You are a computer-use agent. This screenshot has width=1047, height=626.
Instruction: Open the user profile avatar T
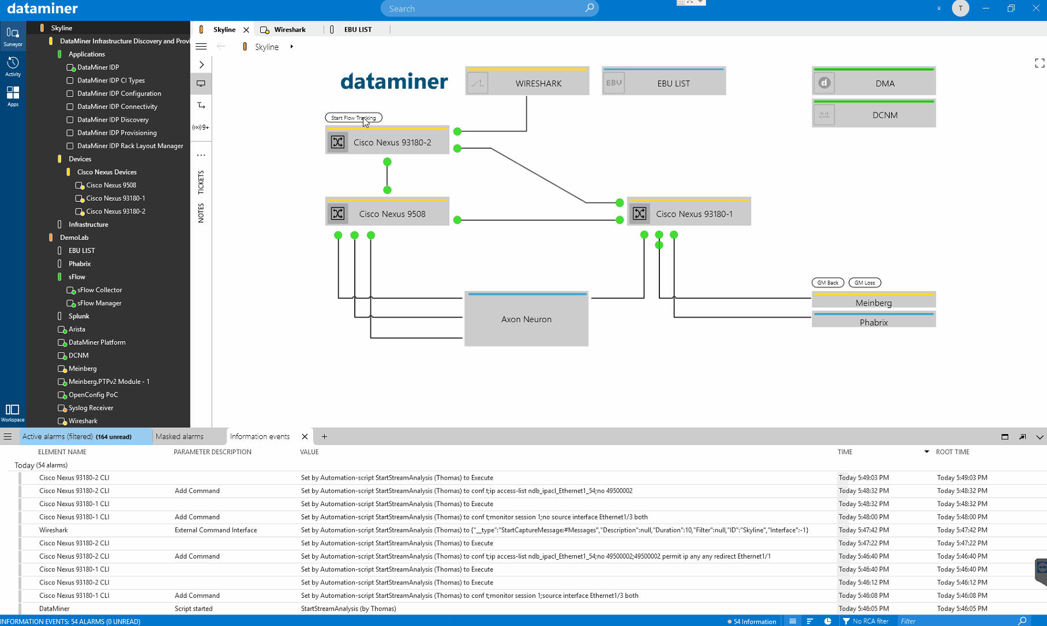[960, 8]
